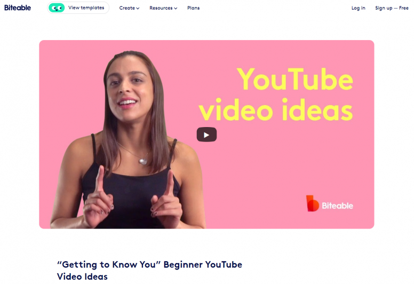
Task: Click the Biteable logo in the header
Action: [18, 7]
